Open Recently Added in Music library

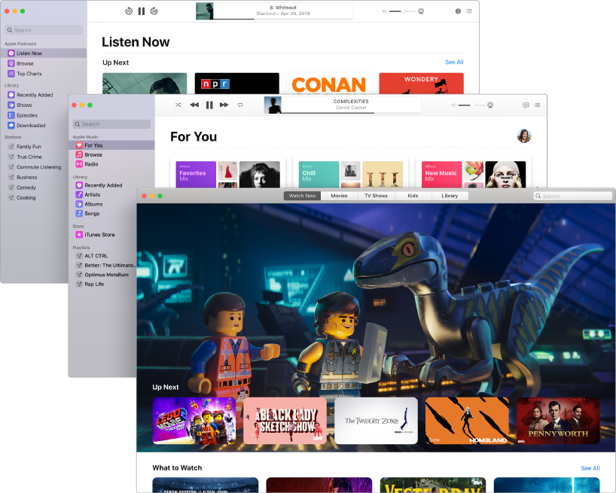[x=102, y=185]
